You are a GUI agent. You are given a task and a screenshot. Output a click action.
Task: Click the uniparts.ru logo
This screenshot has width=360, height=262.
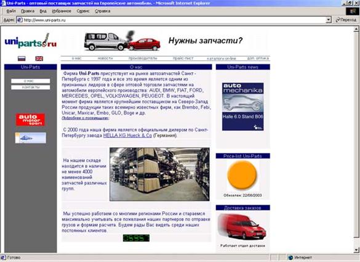[x=31, y=41]
